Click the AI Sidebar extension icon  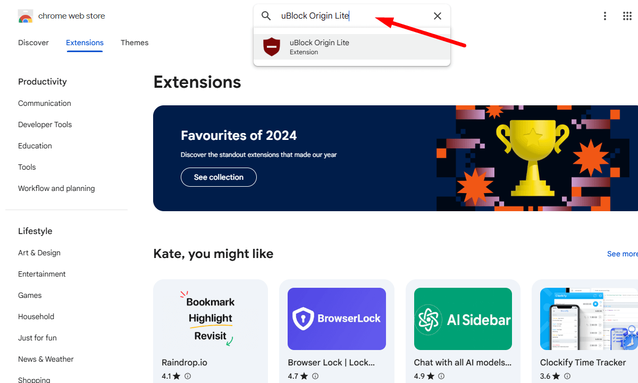[x=463, y=319]
